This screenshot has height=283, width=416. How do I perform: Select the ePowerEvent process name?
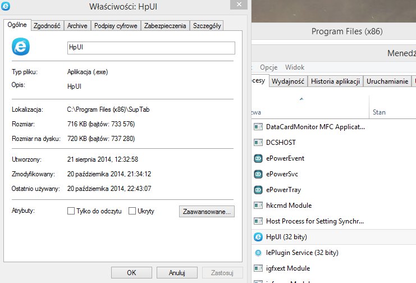coord(285,158)
